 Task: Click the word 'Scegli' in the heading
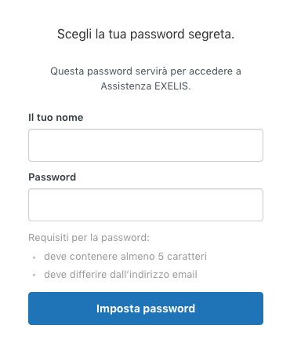tap(74, 35)
